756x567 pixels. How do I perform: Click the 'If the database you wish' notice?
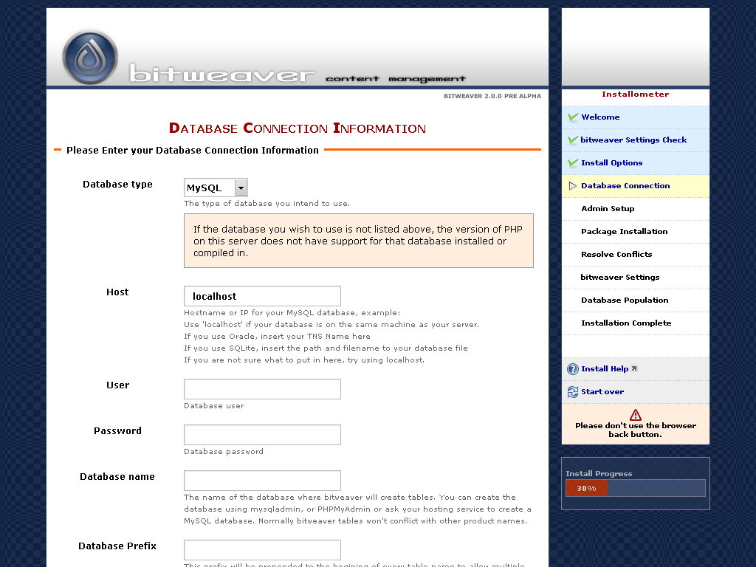click(x=359, y=241)
